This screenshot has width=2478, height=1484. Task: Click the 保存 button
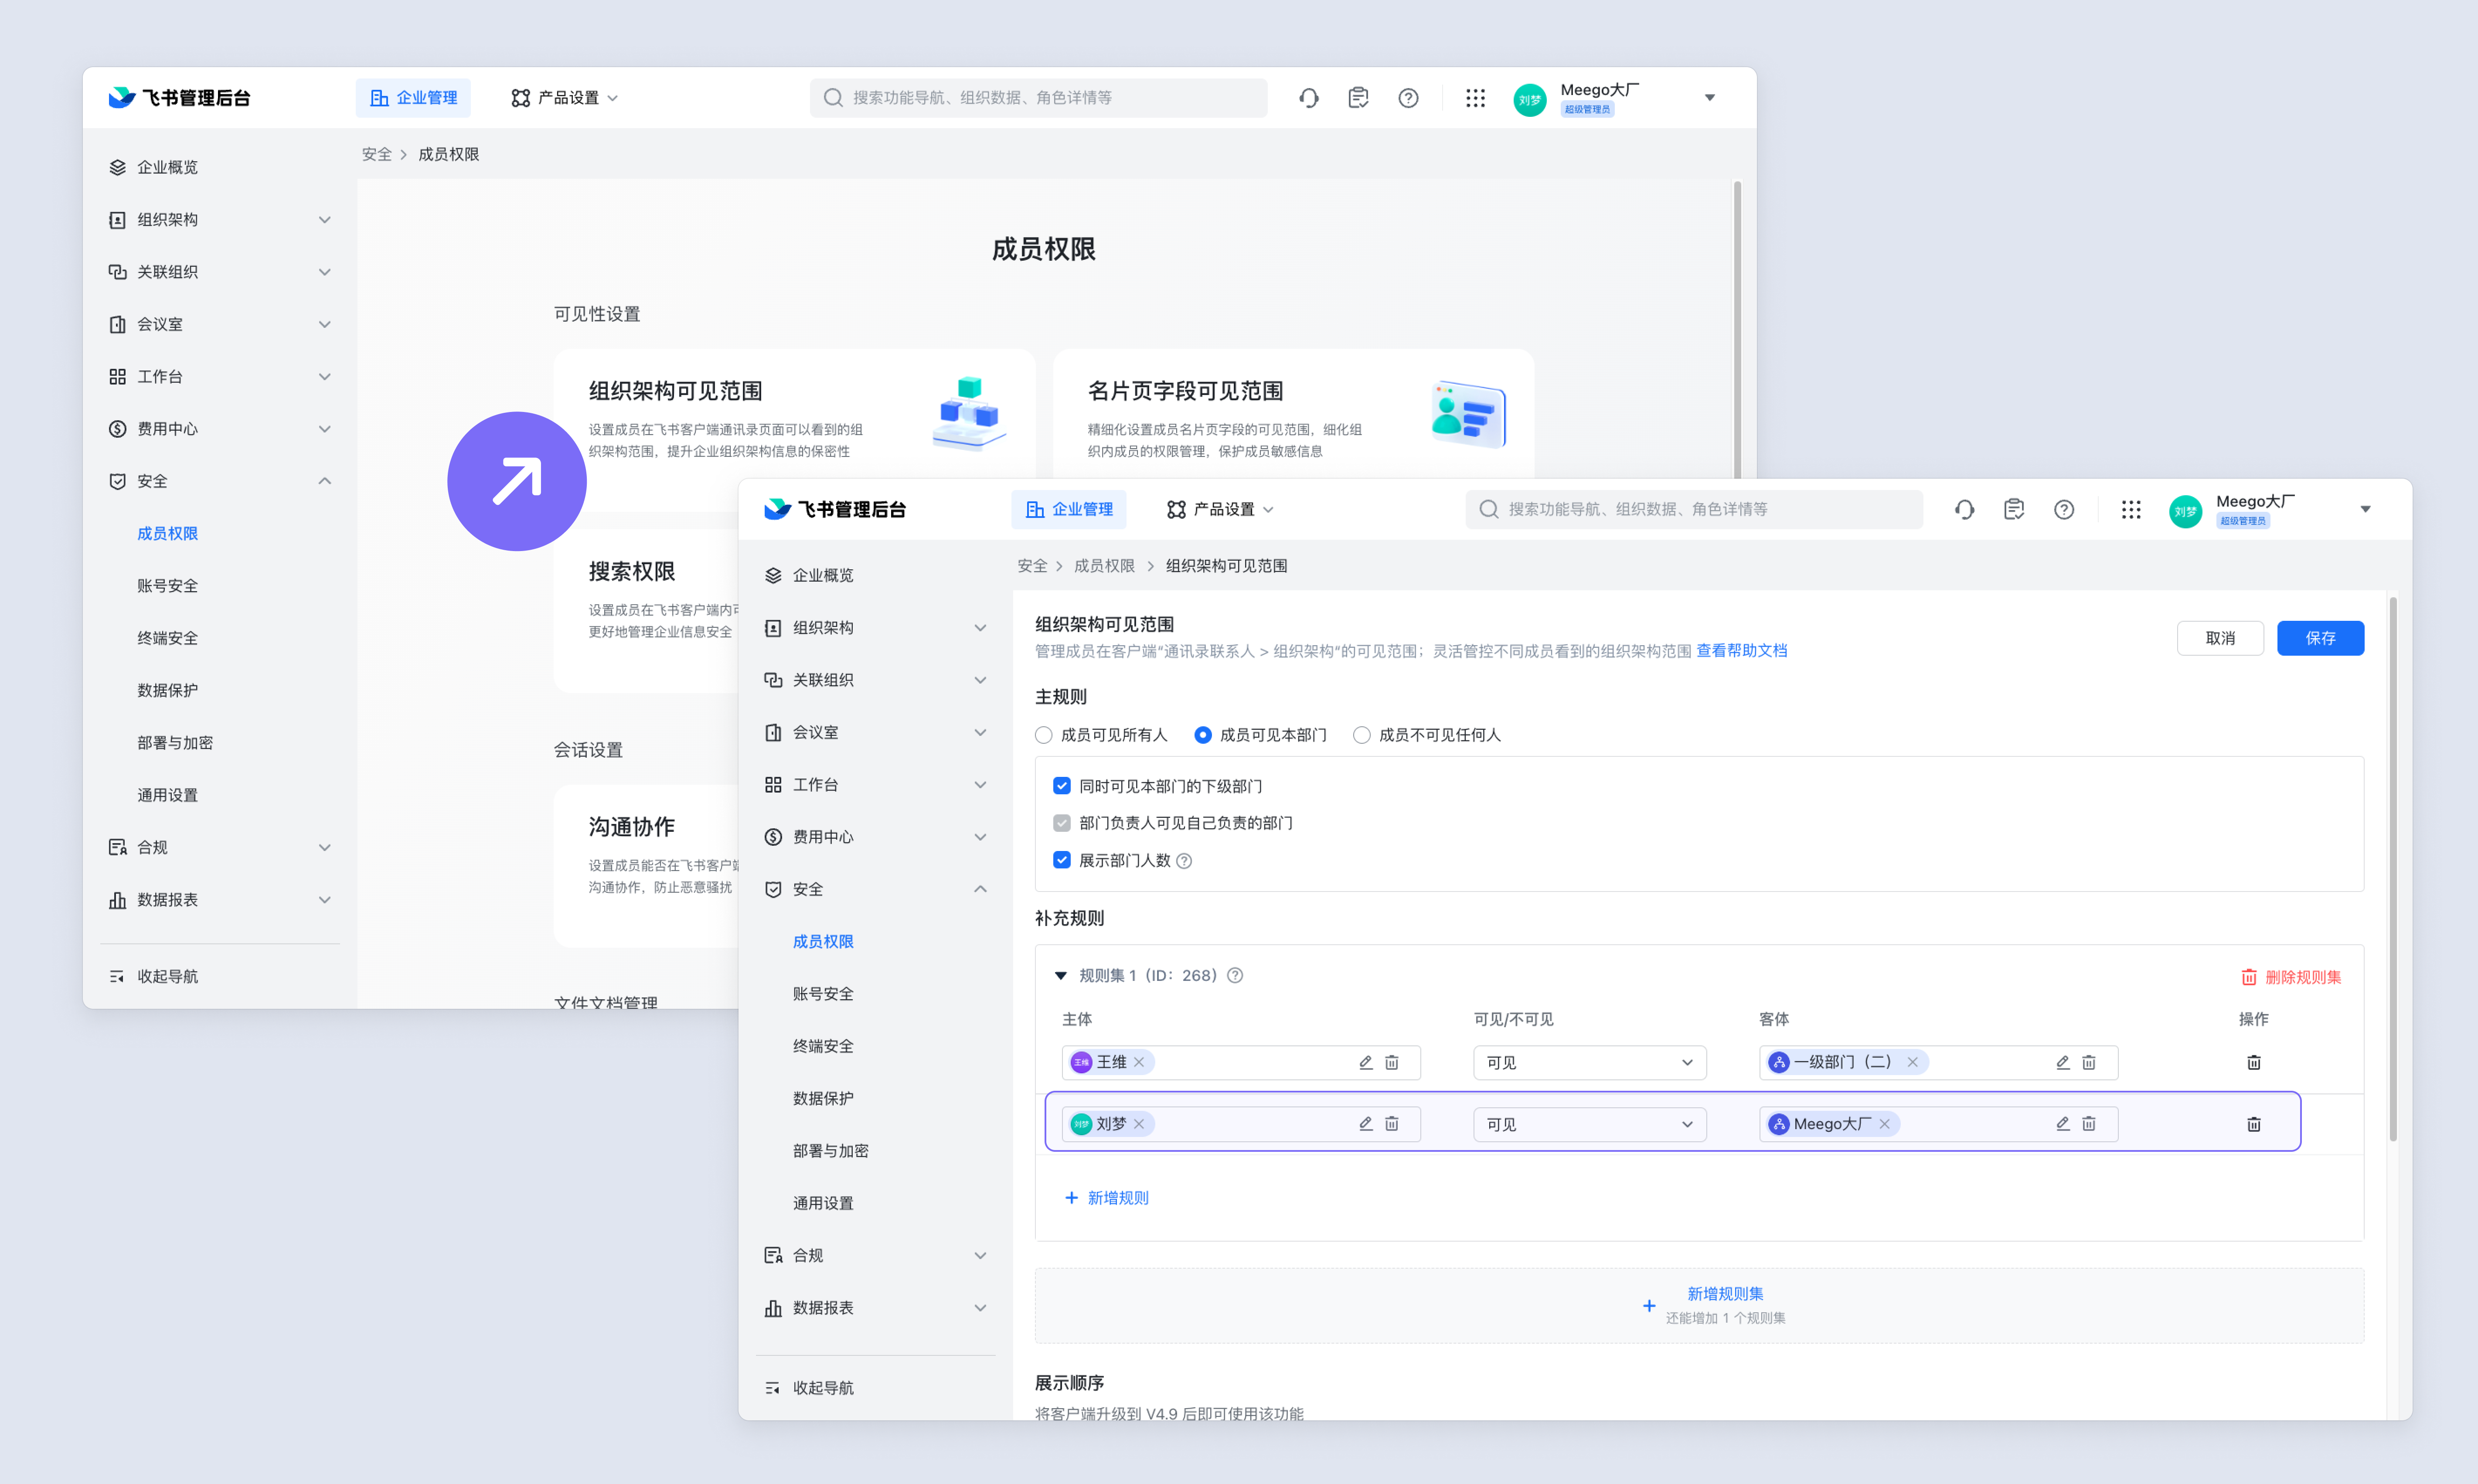pos(2320,638)
